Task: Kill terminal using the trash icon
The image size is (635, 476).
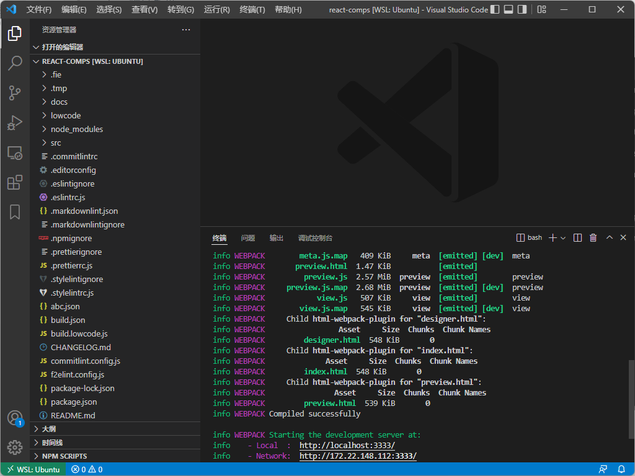Action: click(593, 237)
